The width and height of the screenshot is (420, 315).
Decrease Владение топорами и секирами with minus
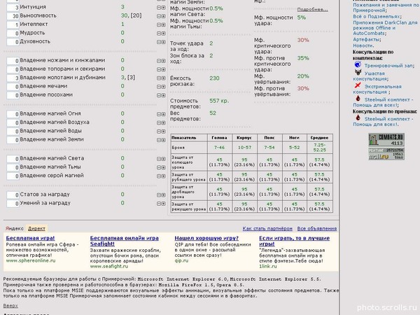click(x=159, y=69)
